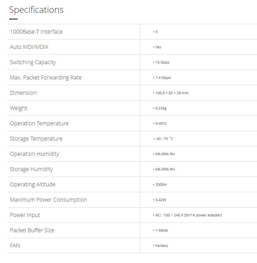Select the Auto MDI/MDIX row label
The width and height of the screenshot is (257, 263).
coord(29,47)
